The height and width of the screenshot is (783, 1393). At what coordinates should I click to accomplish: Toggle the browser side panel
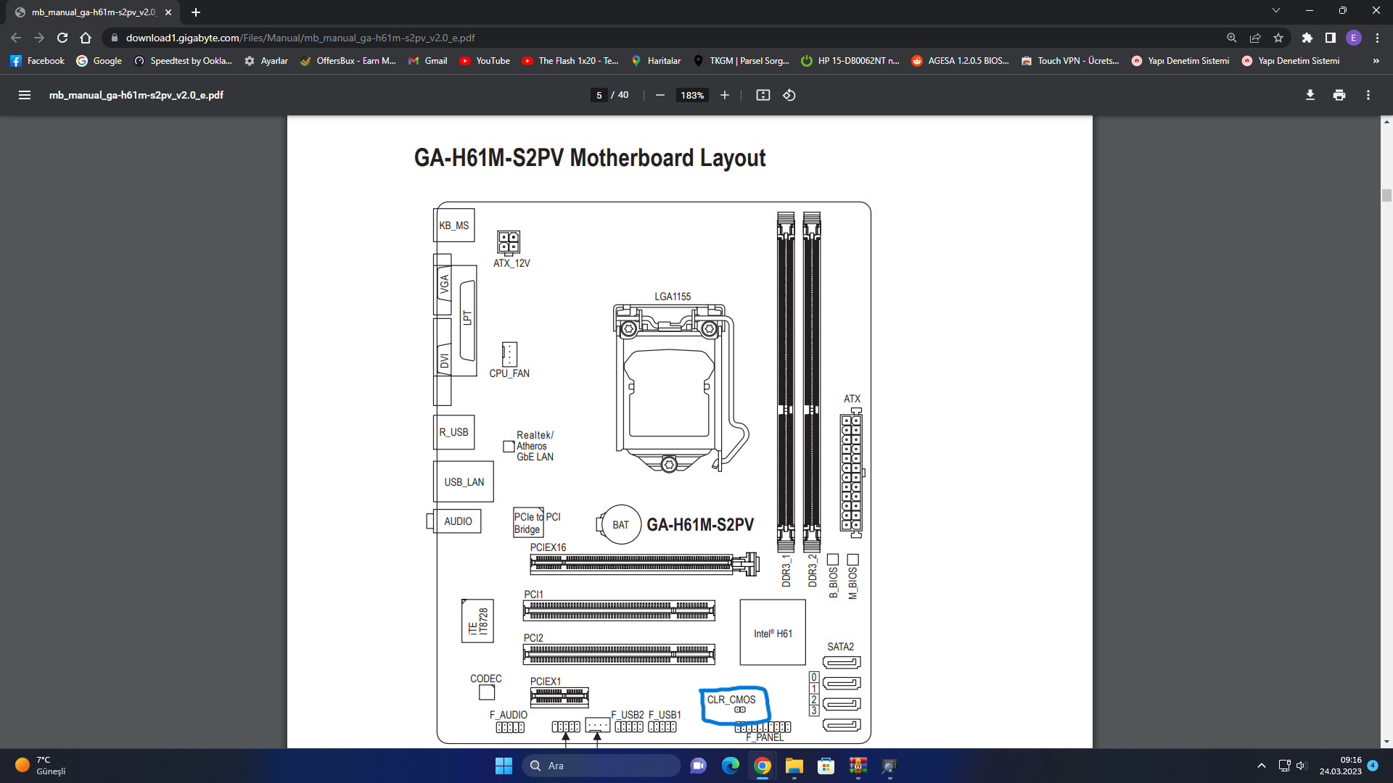1331,38
